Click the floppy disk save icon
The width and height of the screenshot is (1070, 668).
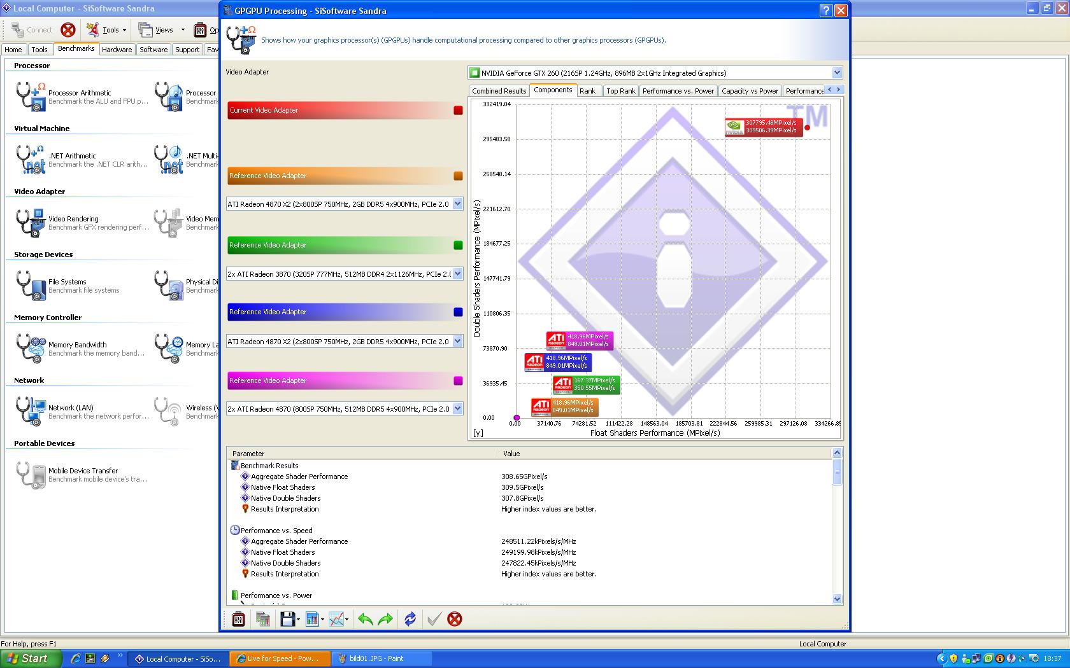coord(287,619)
